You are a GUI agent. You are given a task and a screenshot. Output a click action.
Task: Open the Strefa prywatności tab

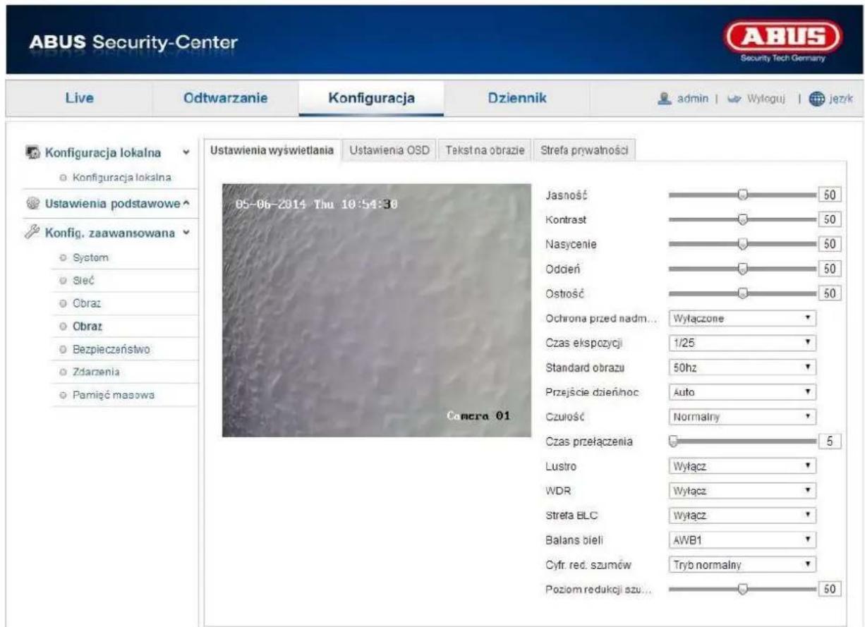coord(585,150)
